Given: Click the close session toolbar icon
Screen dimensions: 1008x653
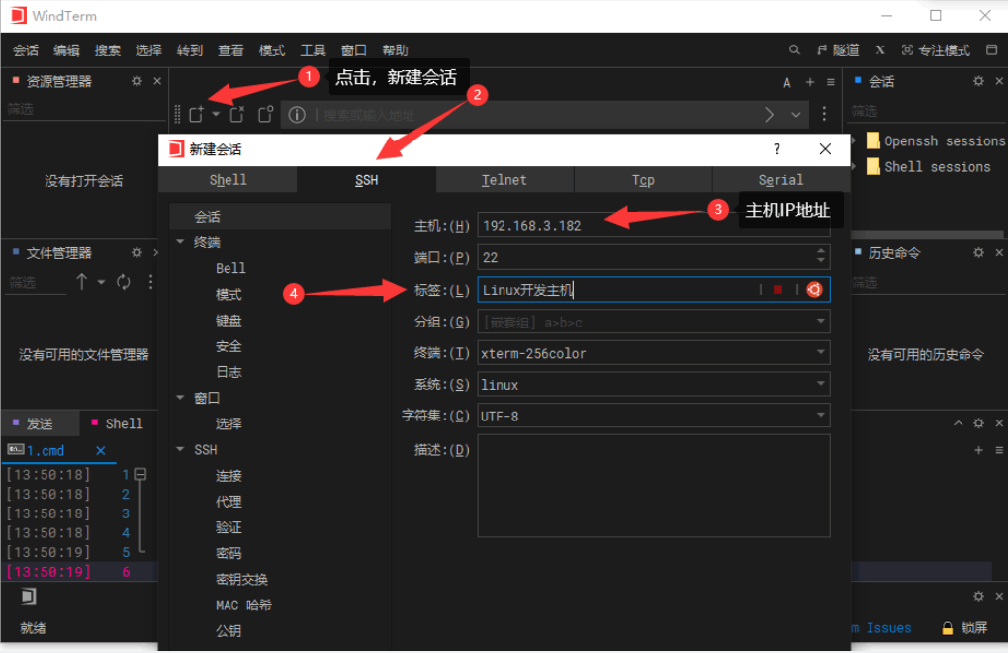Looking at the screenshot, I should pos(237,115).
